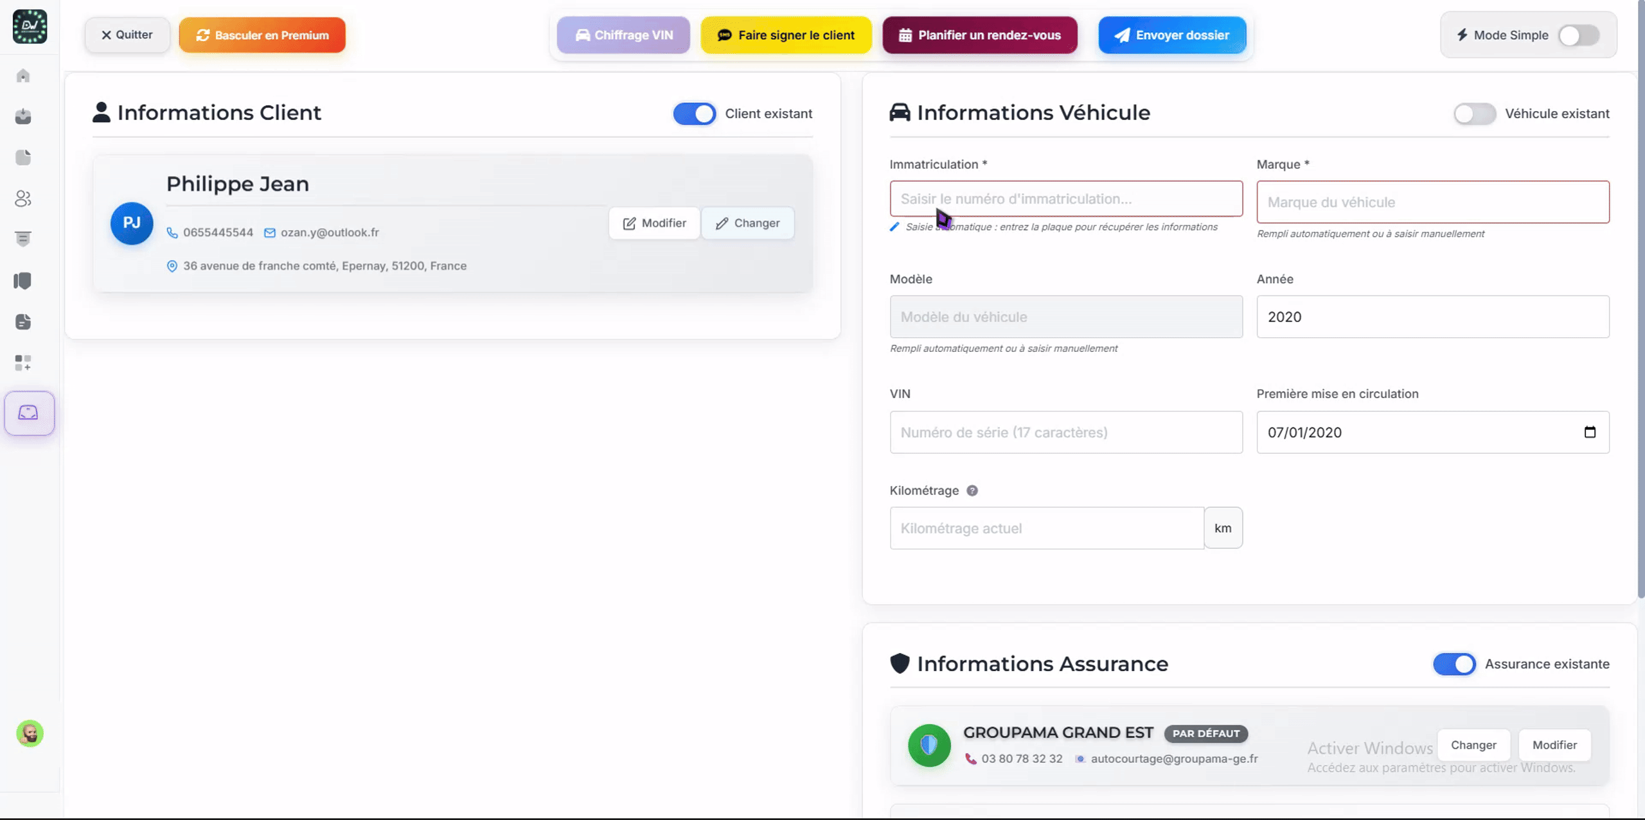Open the home icon in sidebar

pyautogui.click(x=23, y=76)
